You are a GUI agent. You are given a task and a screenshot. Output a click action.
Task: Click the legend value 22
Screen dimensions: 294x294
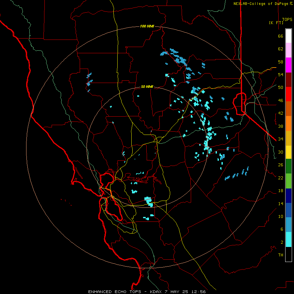(x=281, y=178)
